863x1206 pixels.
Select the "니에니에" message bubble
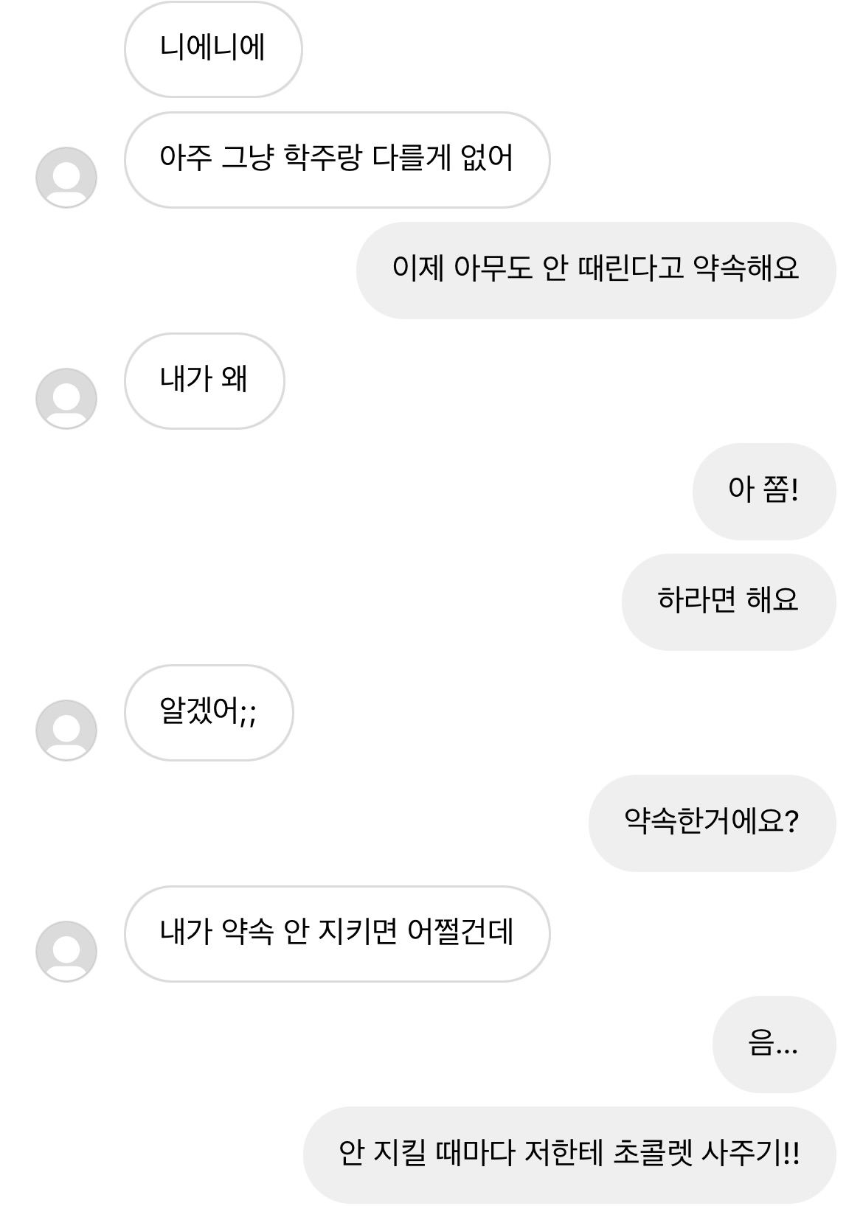(x=213, y=49)
